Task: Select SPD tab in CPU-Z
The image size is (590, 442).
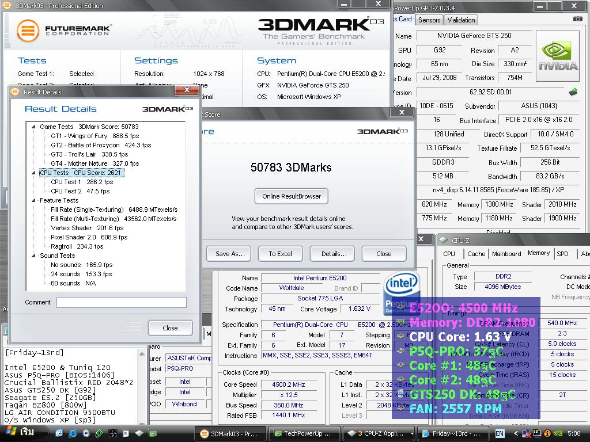Action: point(562,254)
